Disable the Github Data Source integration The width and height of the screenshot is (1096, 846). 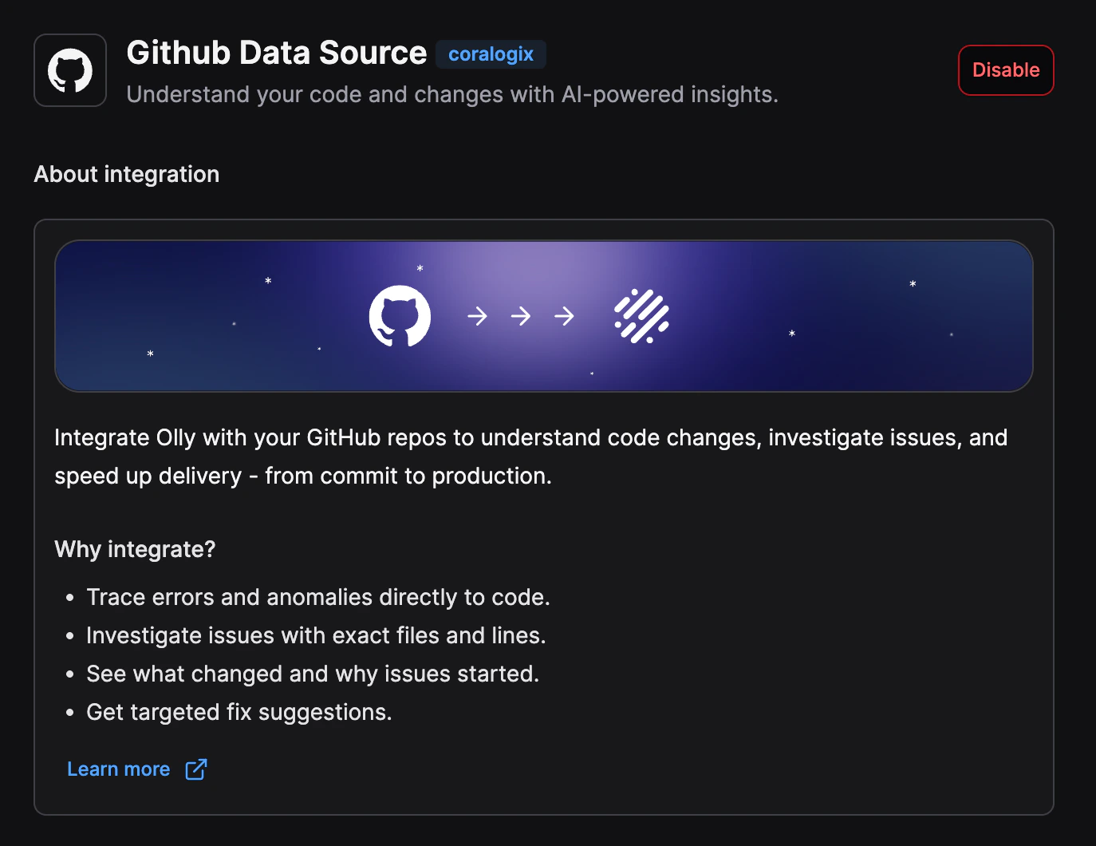pos(1006,70)
